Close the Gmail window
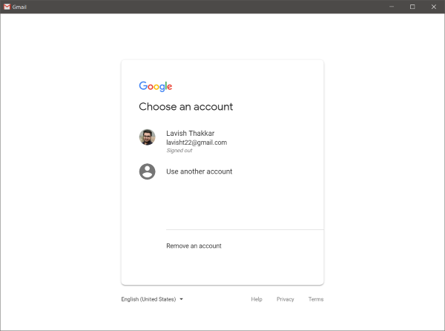Viewport: 445px width, 331px height. click(434, 7)
